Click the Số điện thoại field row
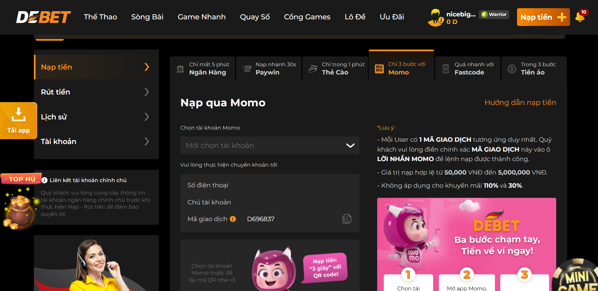Screen dimensions: 598x291 pyautogui.click(x=270, y=185)
